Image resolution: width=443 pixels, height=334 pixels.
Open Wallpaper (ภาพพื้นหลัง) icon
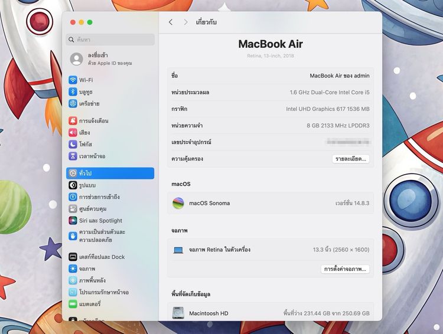(x=73, y=280)
